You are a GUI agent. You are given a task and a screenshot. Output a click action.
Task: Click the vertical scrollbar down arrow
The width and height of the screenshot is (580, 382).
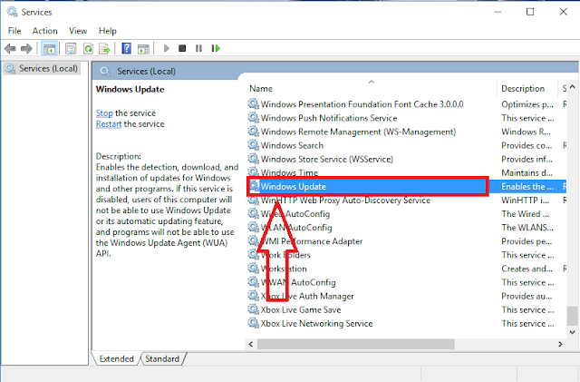[572, 332]
